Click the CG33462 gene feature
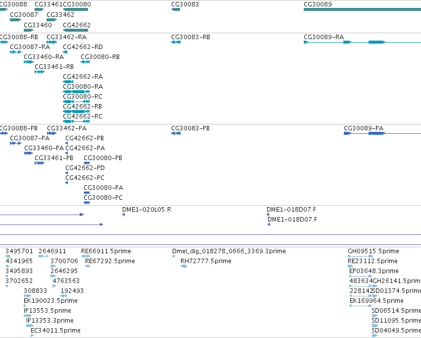The image size is (421, 338). 51,20
